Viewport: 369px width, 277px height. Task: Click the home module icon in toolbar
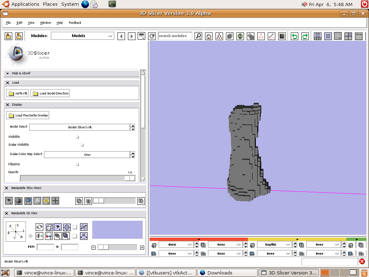[209, 36]
